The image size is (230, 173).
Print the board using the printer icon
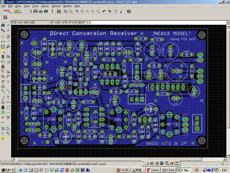click(x=41, y=11)
